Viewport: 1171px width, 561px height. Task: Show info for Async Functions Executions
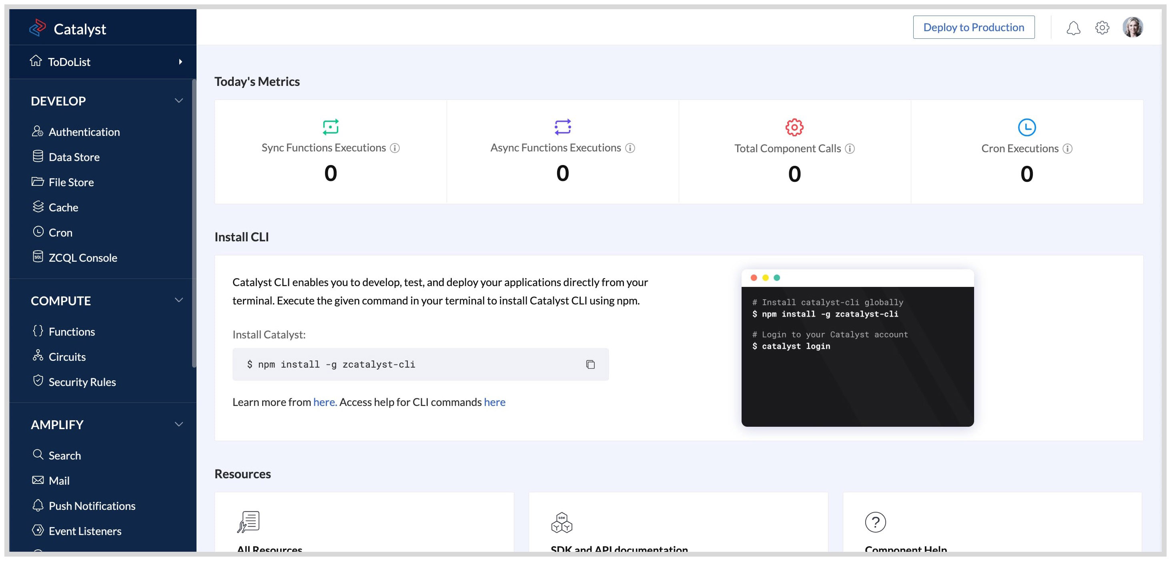tap(630, 148)
